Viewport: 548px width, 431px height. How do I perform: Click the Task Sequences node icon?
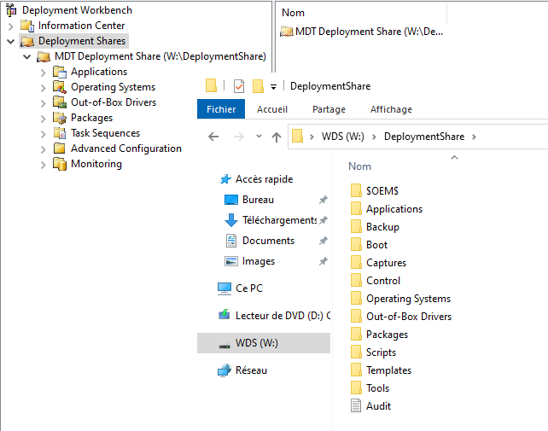pos(60,133)
